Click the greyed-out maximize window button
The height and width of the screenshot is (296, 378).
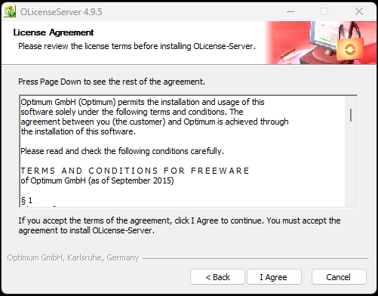[324, 11]
